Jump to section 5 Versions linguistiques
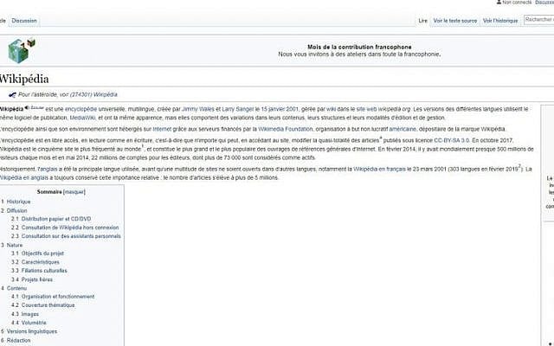Image resolution: width=554 pixels, height=346 pixels. (29, 331)
